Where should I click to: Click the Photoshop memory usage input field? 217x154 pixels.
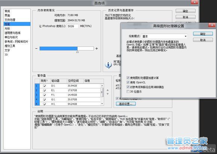tap(73, 26)
